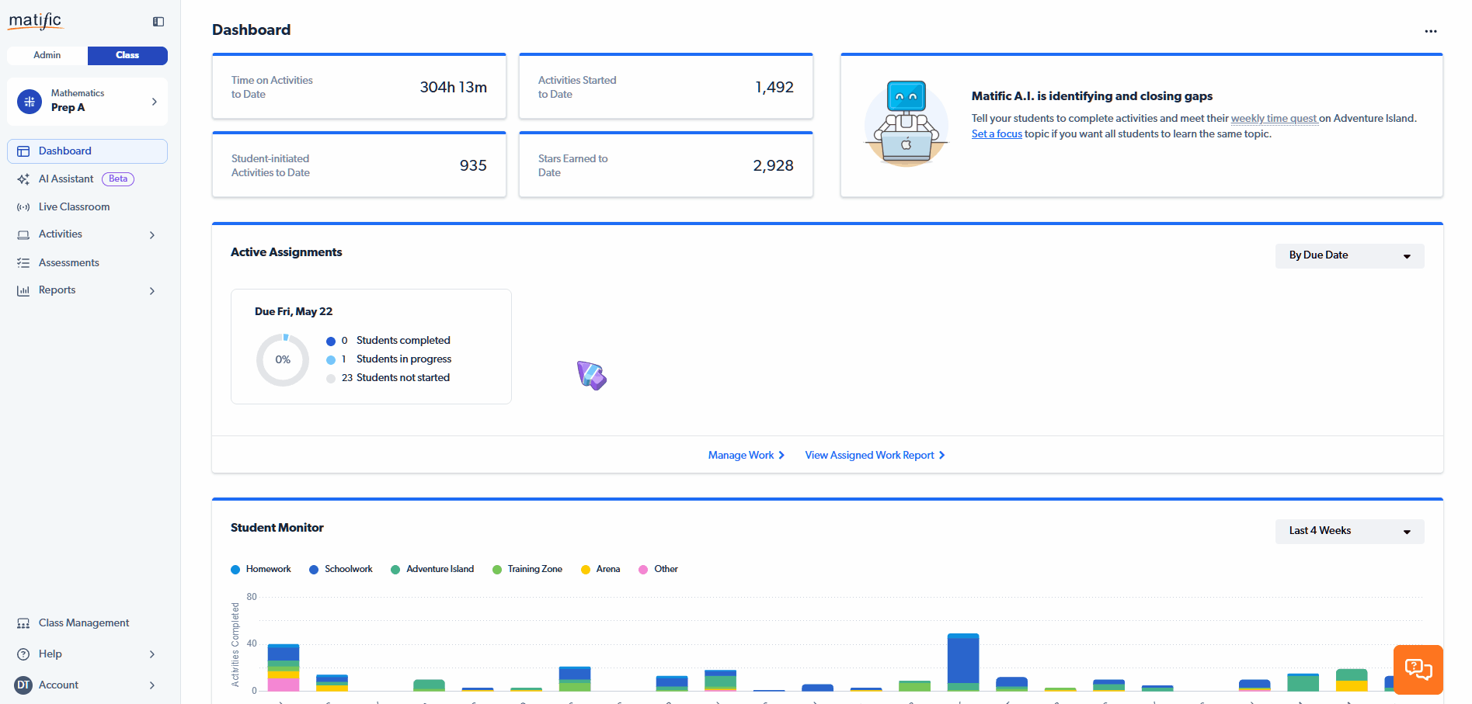
Task: Open the three-dot dashboard options menu
Action: (x=1431, y=31)
